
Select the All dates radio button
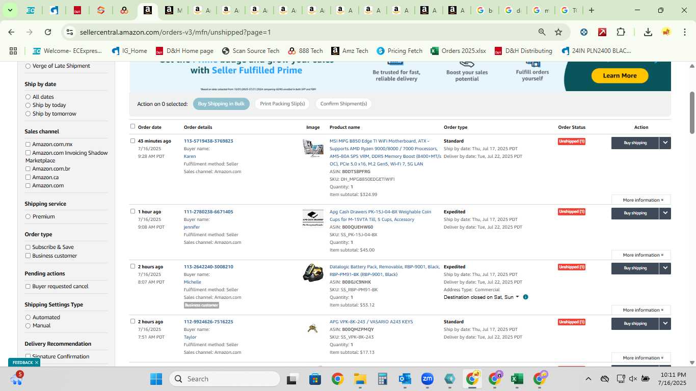click(x=28, y=97)
